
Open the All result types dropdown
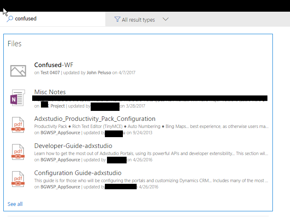142,20
